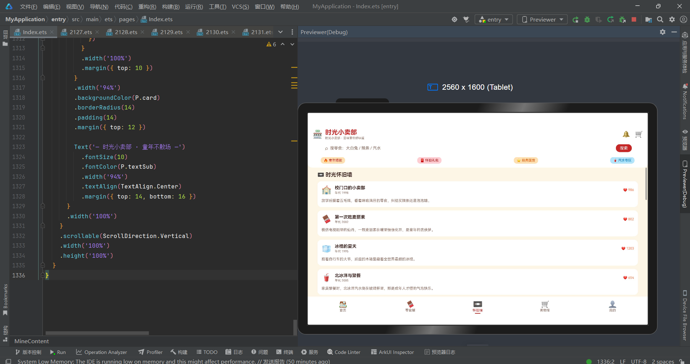Tap 怀旧墙 tab in preview bottom bar
Viewport: 690px width, 364px height.
point(477,306)
